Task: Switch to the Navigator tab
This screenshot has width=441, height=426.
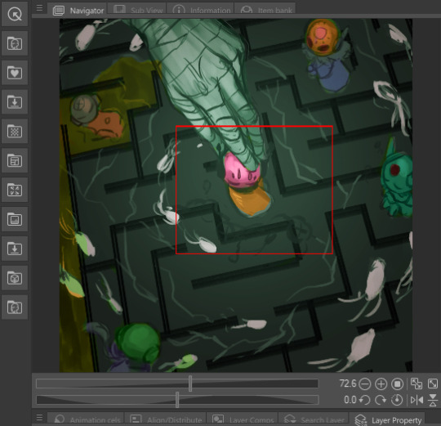Action: [77, 10]
